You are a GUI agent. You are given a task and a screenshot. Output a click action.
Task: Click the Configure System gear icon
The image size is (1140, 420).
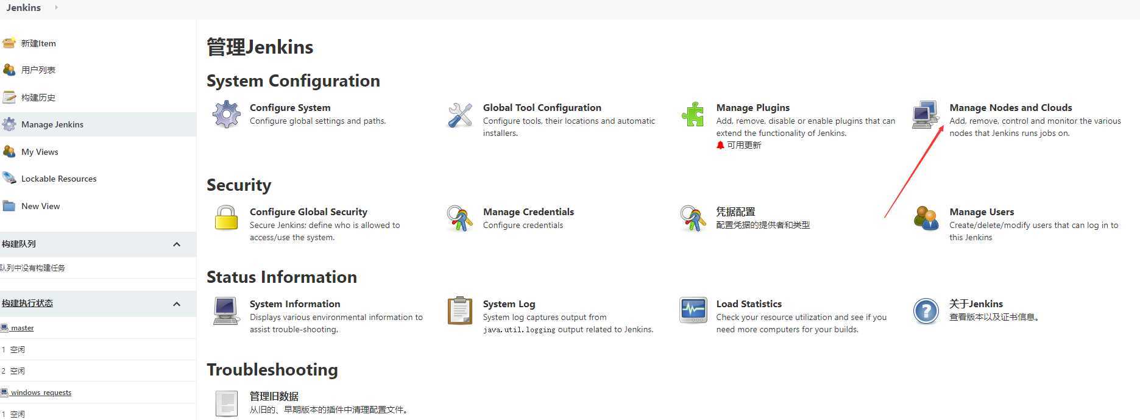pos(226,114)
